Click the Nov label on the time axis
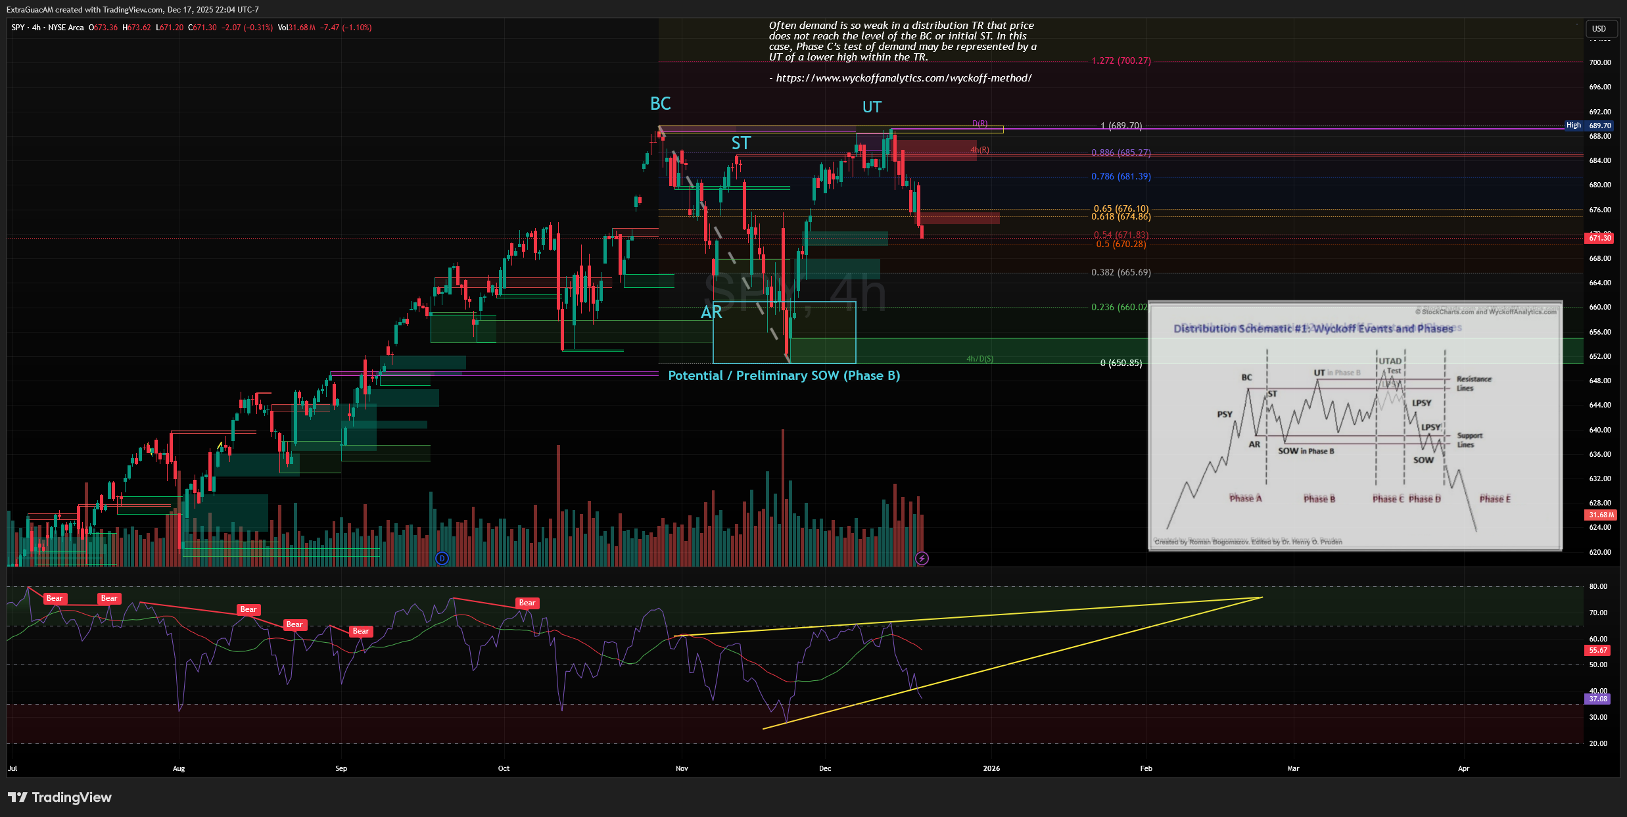The height and width of the screenshot is (817, 1627). (682, 768)
